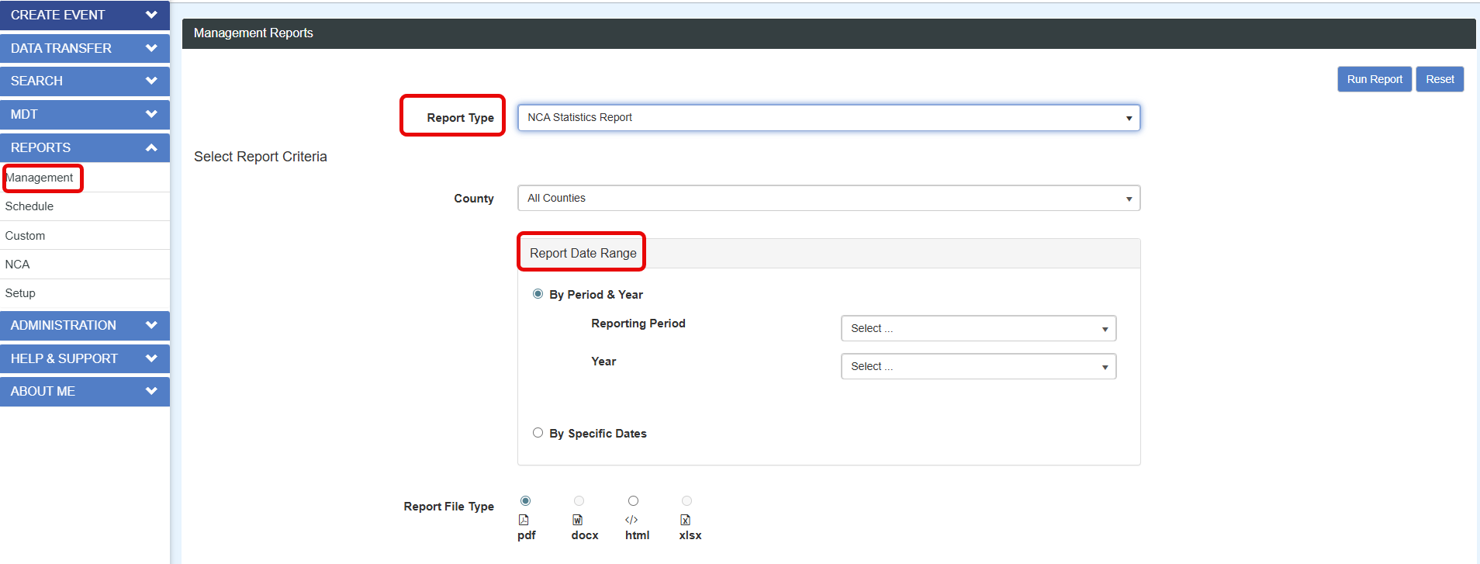Click the Report Date Range panel header
The image size is (1480, 564).
tap(828, 254)
